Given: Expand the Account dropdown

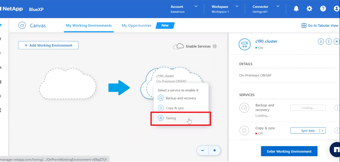Looking at the screenshot, I should (x=196, y=6).
